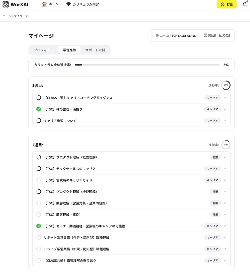The height and width of the screenshot is (273, 250).
Task: Toggle empty circle of 営業職のキャリアガイド
Action: pos(39,180)
